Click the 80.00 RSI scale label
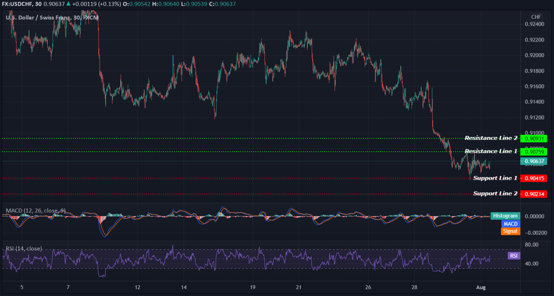This screenshot has height=296, width=554. pyautogui.click(x=532, y=245)
